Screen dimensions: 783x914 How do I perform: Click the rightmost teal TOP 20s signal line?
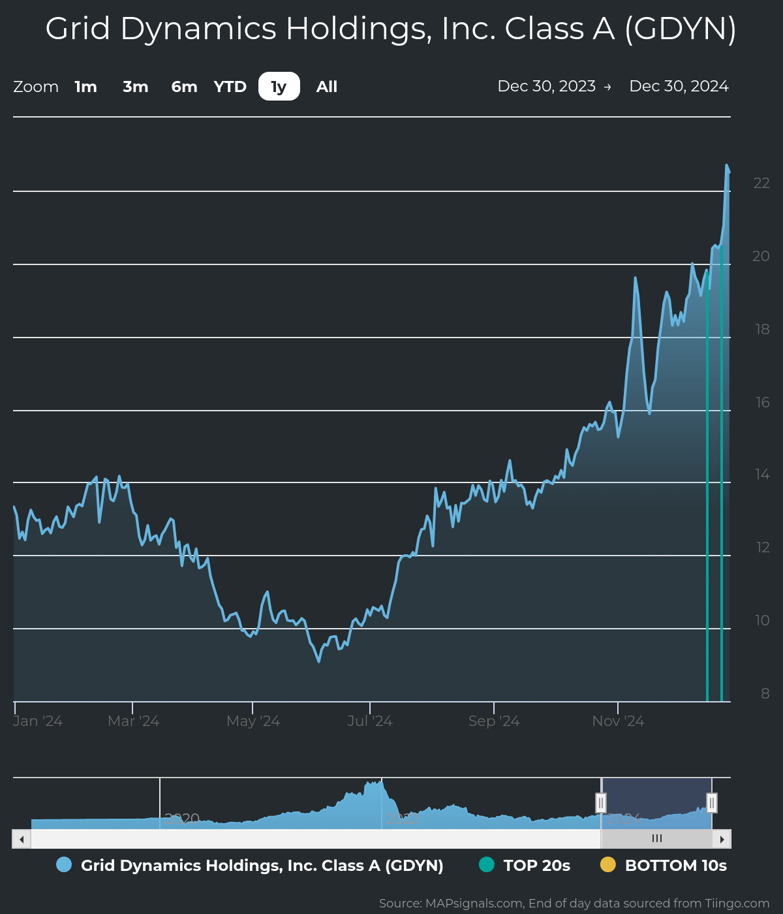[721, 473]
